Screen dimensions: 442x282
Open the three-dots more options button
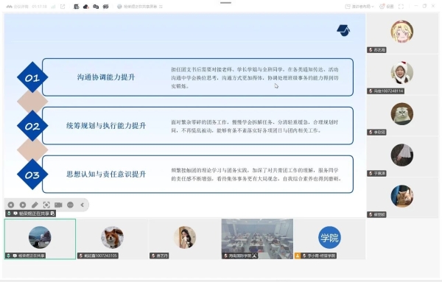click(70, 205)
